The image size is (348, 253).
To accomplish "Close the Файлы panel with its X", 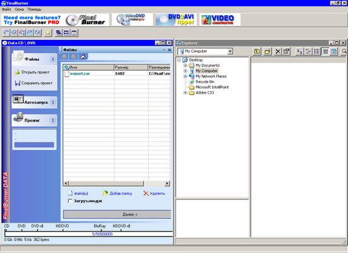I will pyautogui.click(x=170, y=50).
